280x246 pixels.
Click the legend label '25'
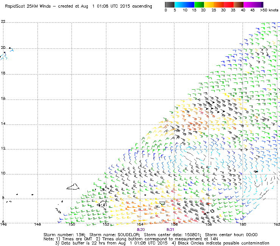[214, 10]
